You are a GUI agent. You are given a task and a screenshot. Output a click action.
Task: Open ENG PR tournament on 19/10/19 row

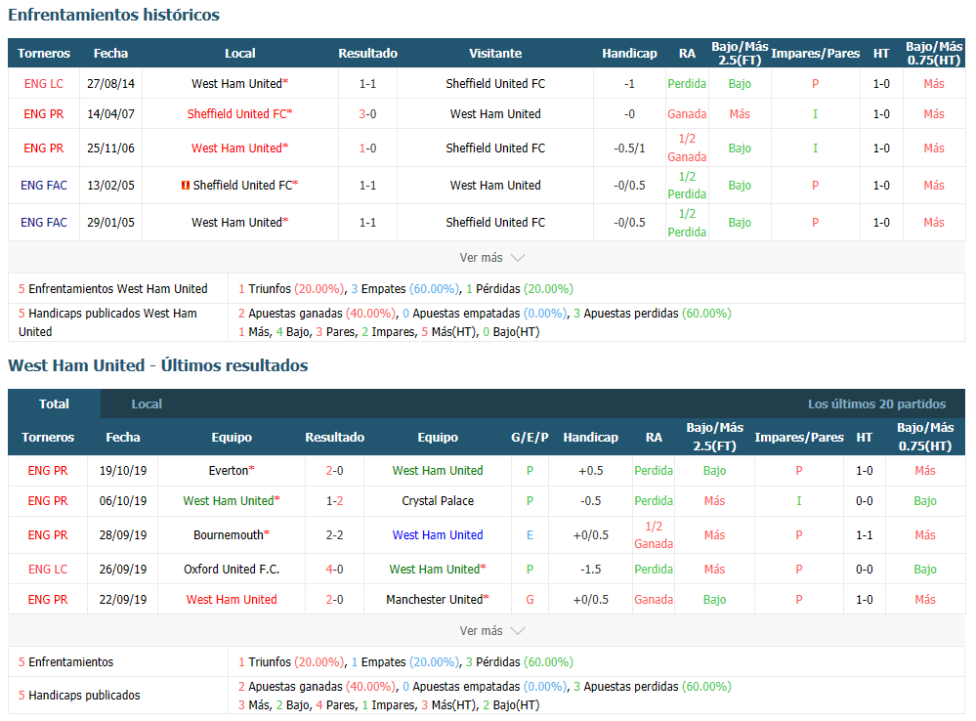[x=48, y=471]
